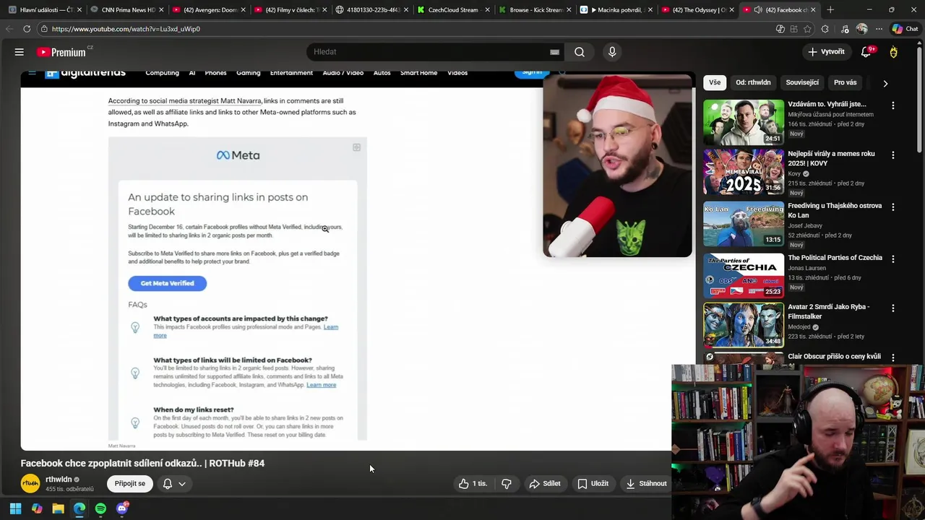Image resolution: width=925 pixels, height=520 pixels.
Task: Open options menu for Clair Obscur video
Action: (x=893, y=358)
